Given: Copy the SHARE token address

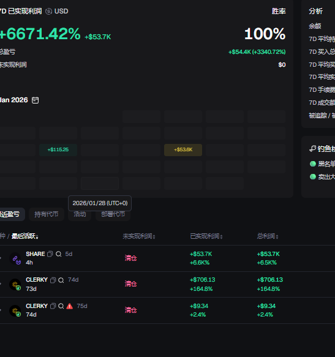Looking at the screenshot, I should pyautogui.click(x=50, y=254).
